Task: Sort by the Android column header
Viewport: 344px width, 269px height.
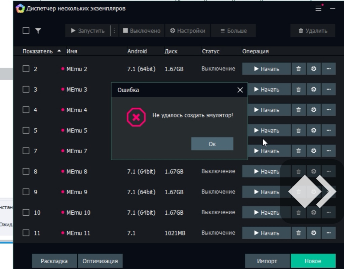Action: click(137, 51)
